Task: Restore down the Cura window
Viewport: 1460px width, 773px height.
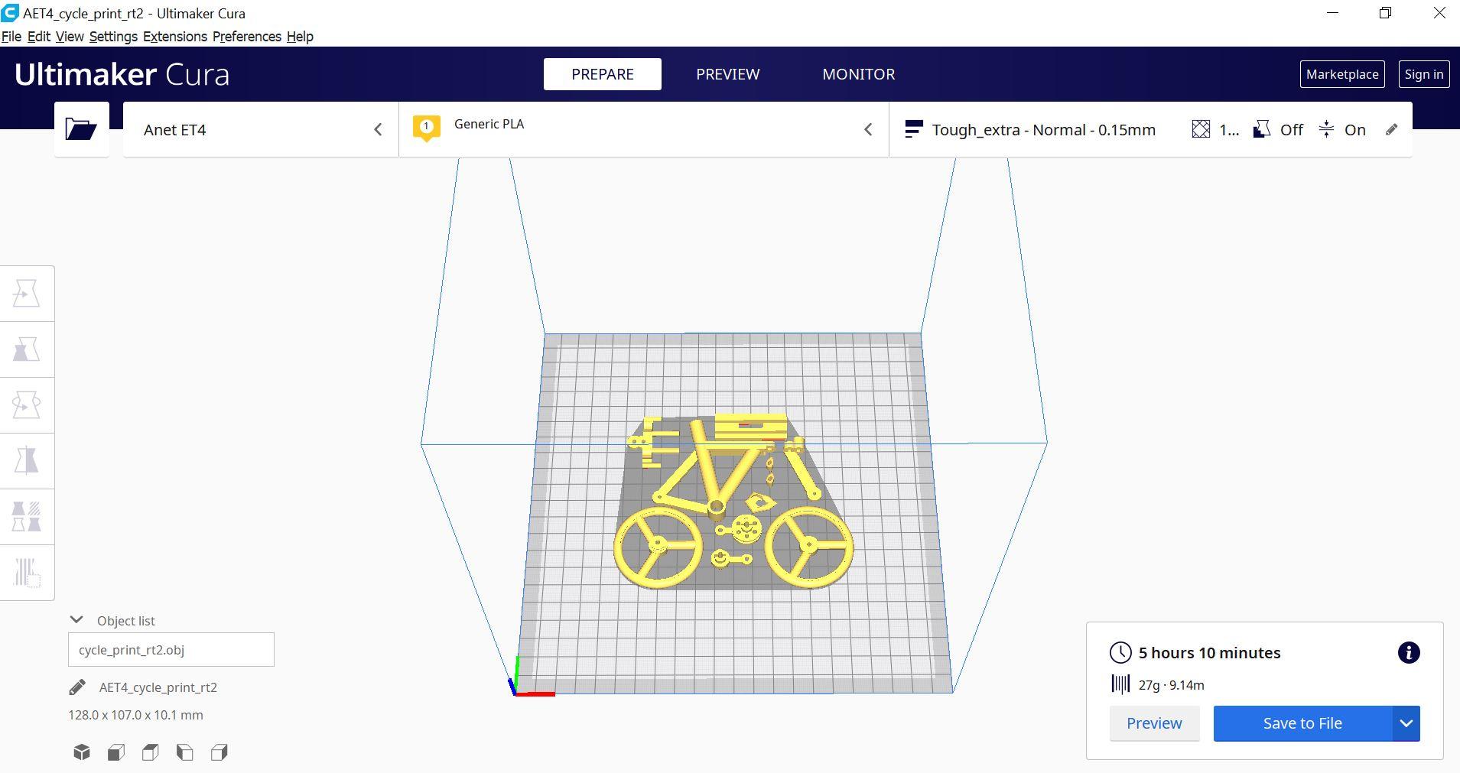Action: click(1385, 13)
